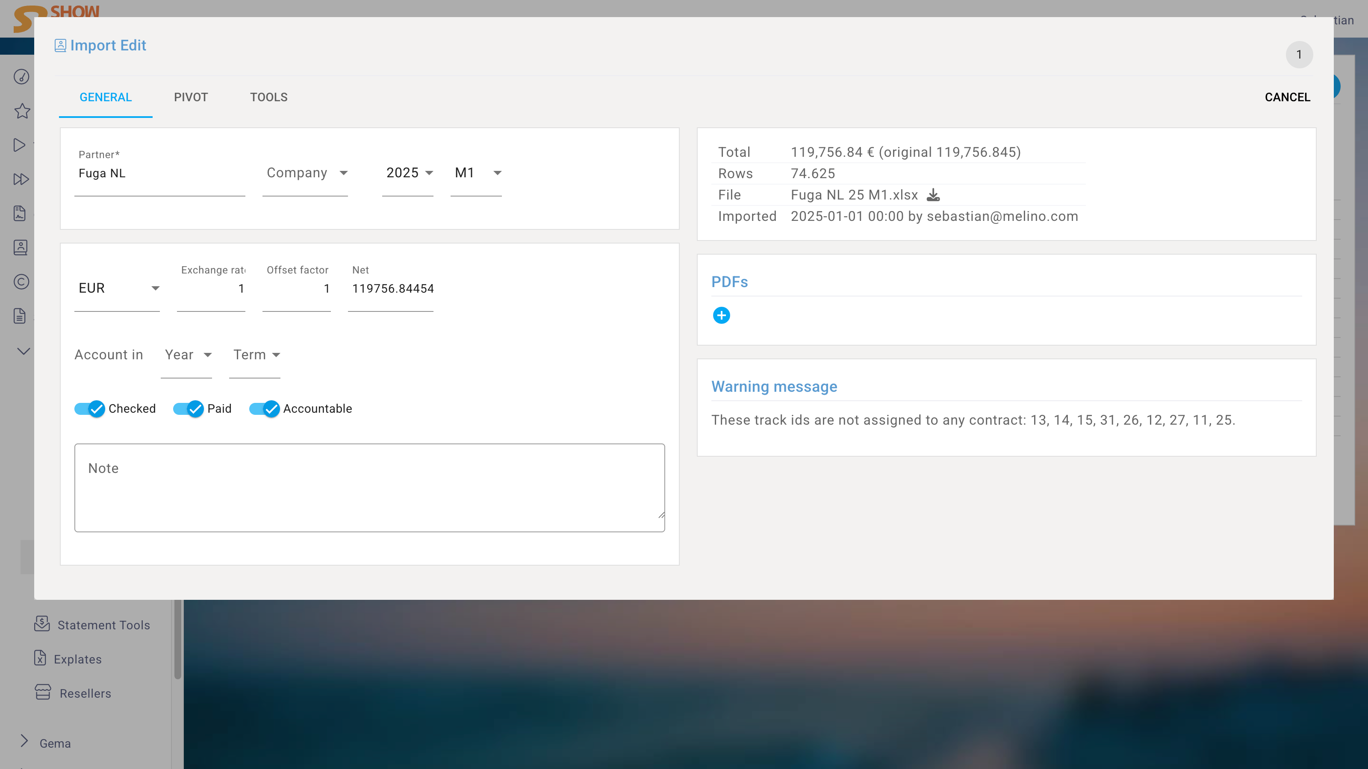The image size is (1368, 769).
Task: Switch to the TOOLS tab
Action: tap(269, 97)
